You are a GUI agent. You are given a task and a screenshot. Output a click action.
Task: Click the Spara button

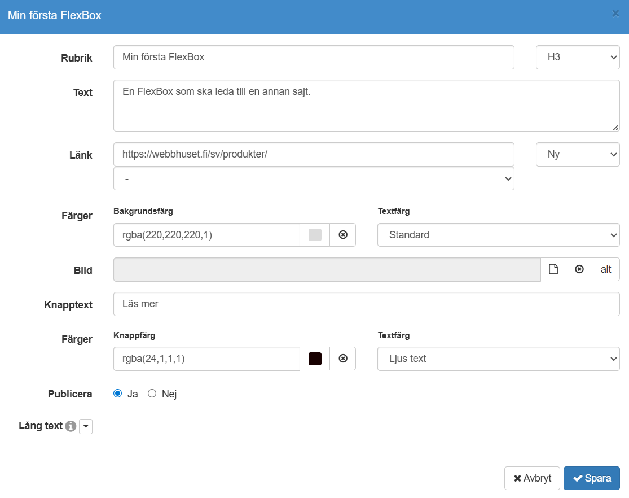tap(591, 478)
